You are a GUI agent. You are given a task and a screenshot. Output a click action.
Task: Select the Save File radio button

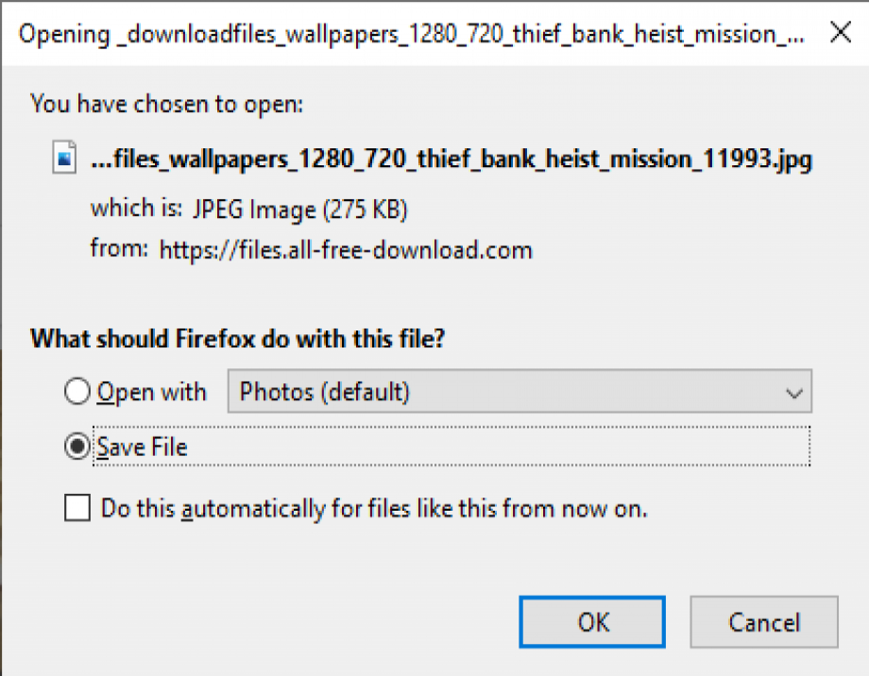[x=77, y=447]
